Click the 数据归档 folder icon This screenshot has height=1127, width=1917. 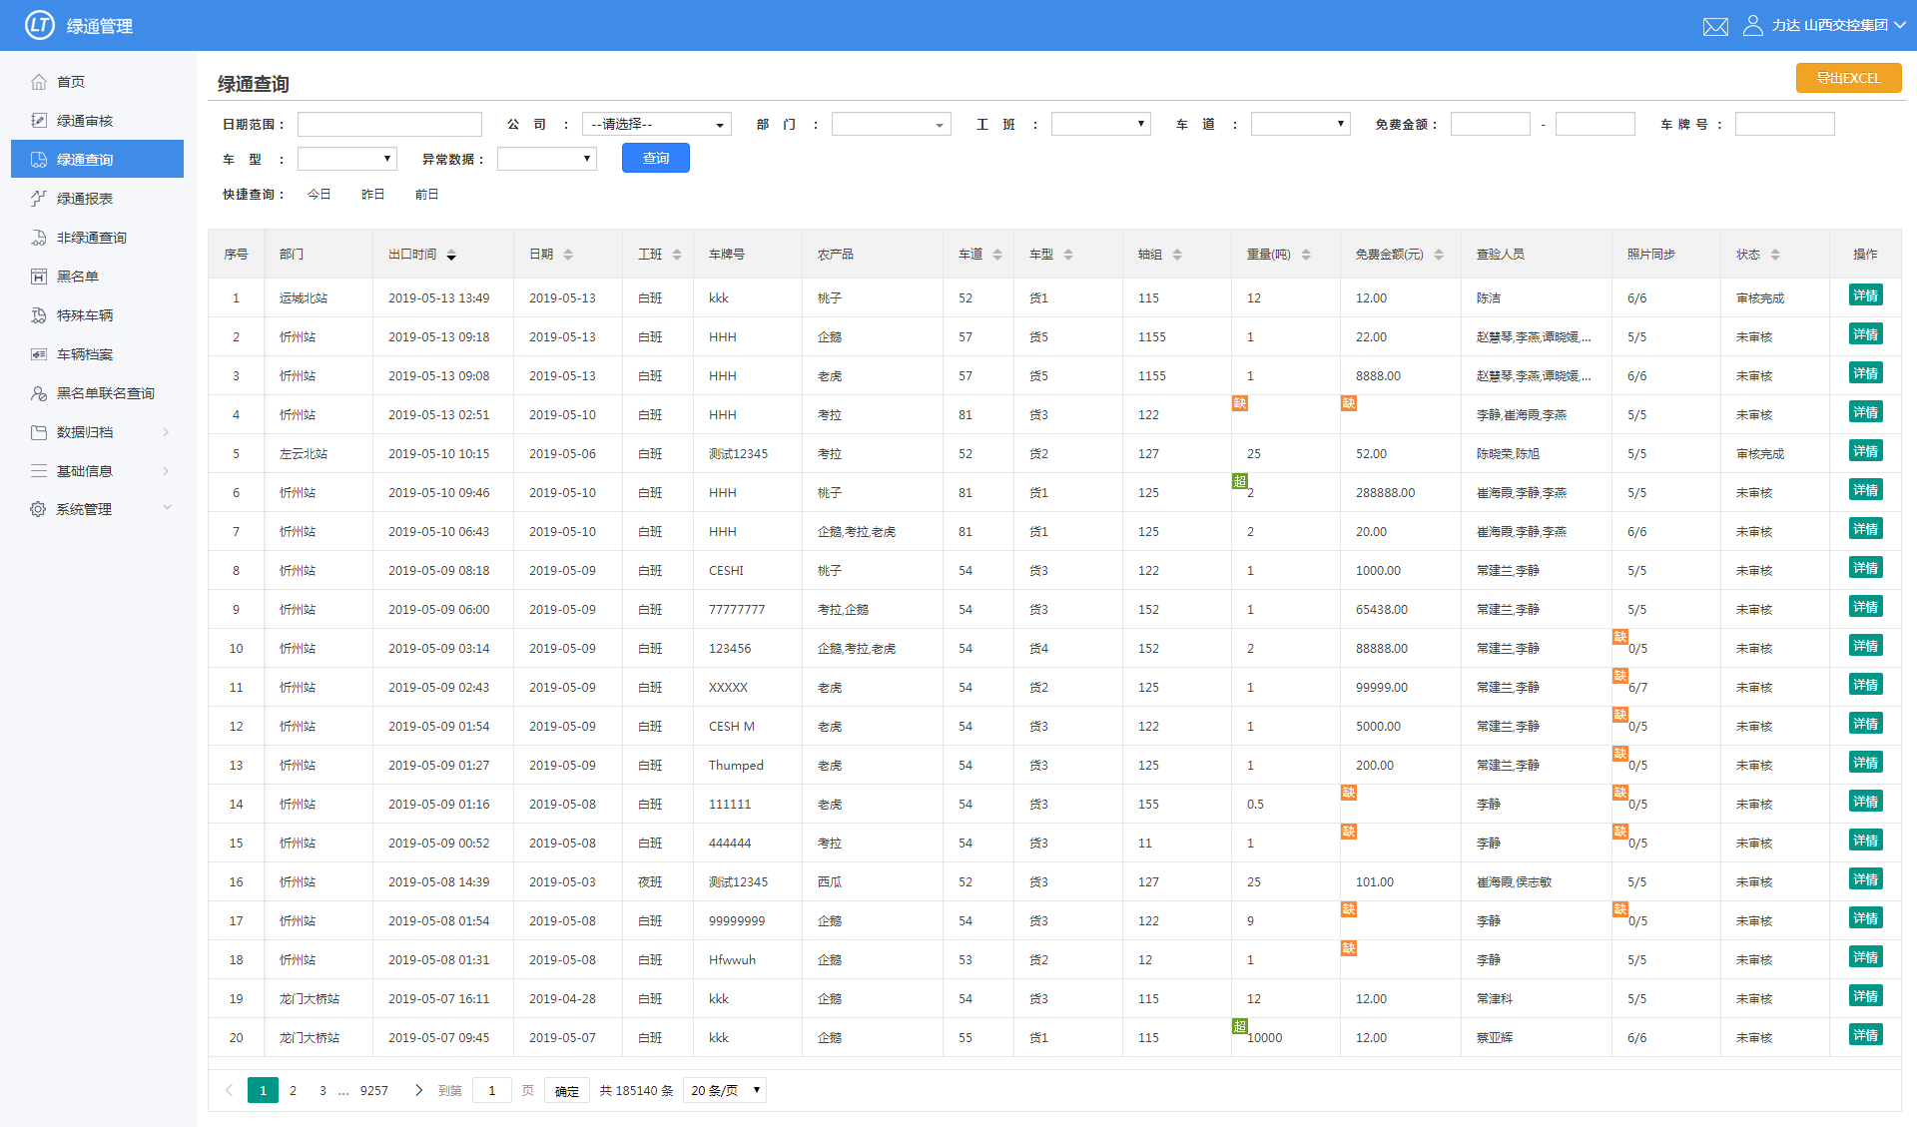coord(39,432)
